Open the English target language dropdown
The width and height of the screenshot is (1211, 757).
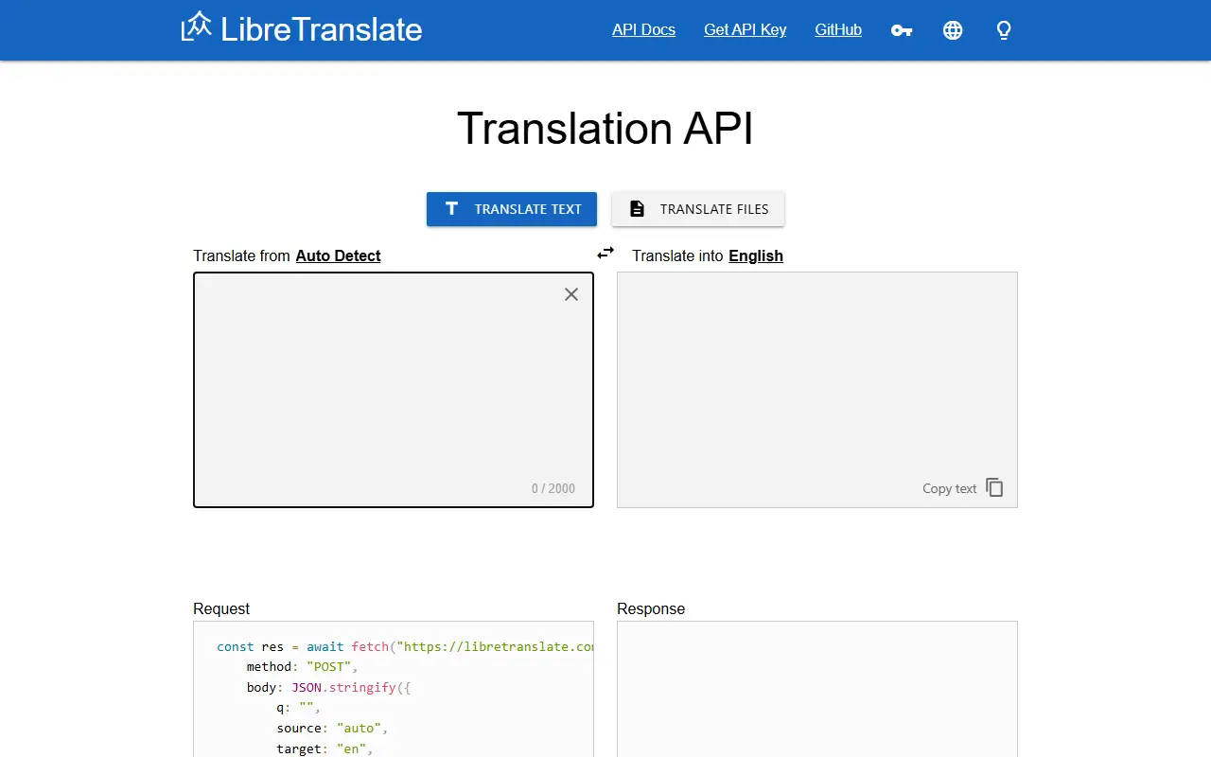pyautogui.click(x=756, y=255)
